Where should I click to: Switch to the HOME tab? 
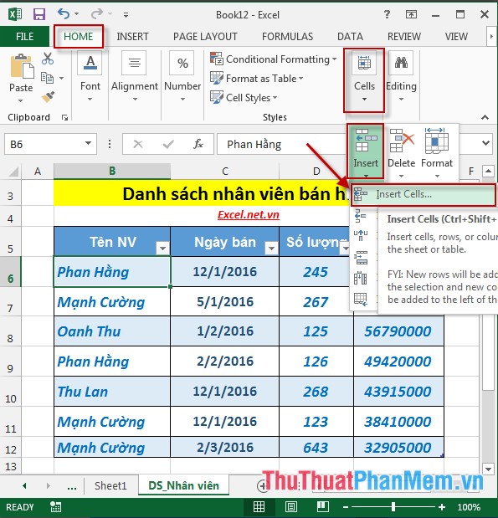(79, 36)
